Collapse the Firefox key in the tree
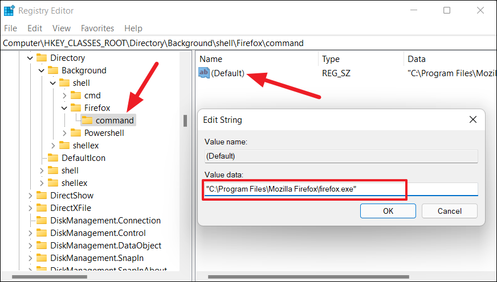The height and width of the screenshot is (282, 497). pos(64,108)
